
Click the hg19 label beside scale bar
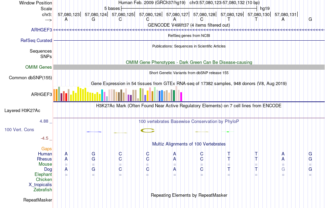[265, 9]
